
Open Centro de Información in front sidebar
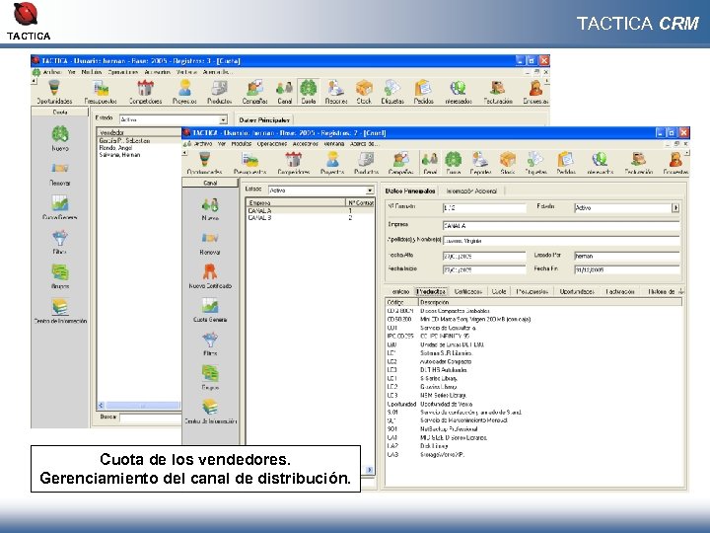click(x=210, y=408)
